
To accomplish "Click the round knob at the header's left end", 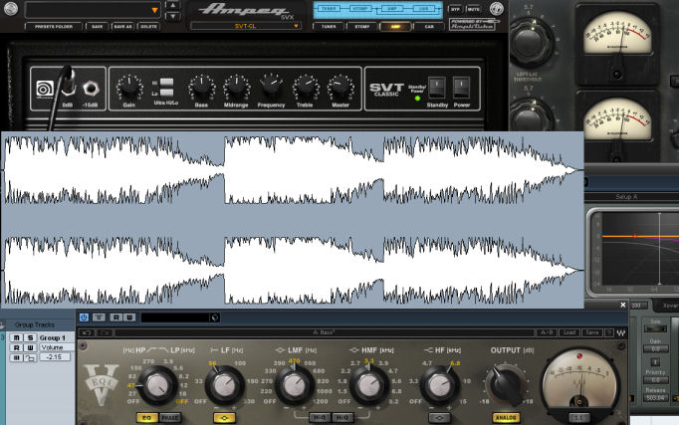I will pyautogui.click(x=10, y=8).
